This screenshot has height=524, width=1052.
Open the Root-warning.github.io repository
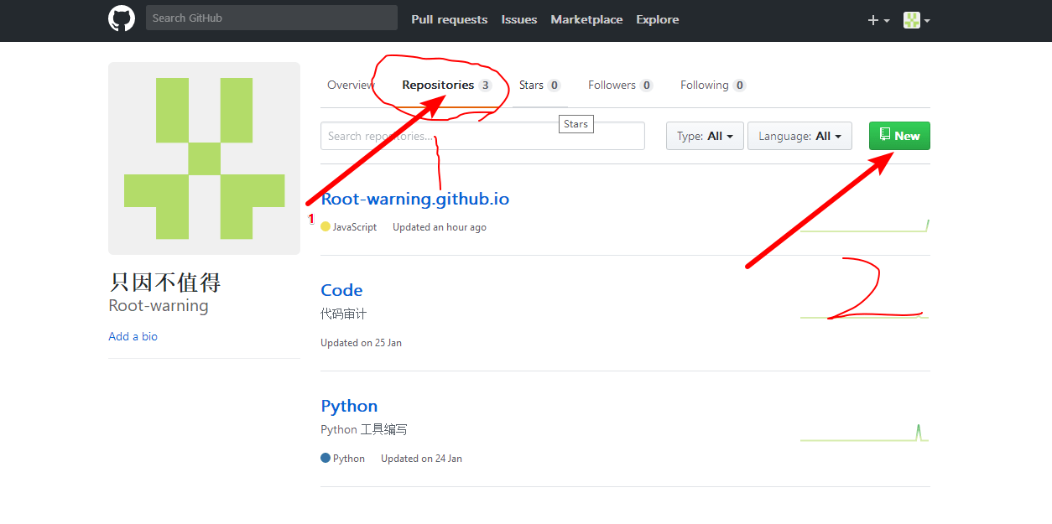pyautogui.click(x=415, y=200)
